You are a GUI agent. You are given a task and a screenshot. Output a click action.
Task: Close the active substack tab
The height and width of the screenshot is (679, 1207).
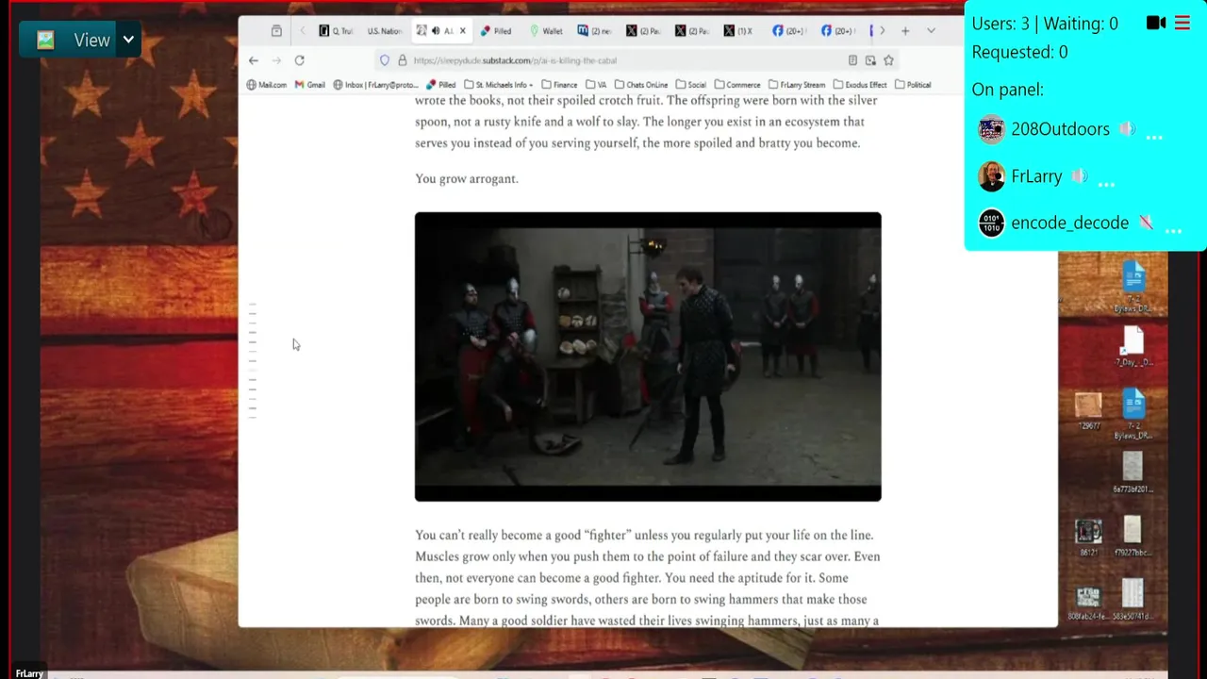coord(462,31)
